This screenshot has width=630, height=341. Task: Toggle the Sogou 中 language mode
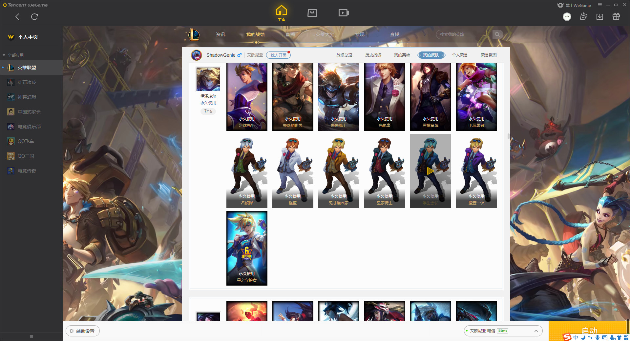click(576, 337)
